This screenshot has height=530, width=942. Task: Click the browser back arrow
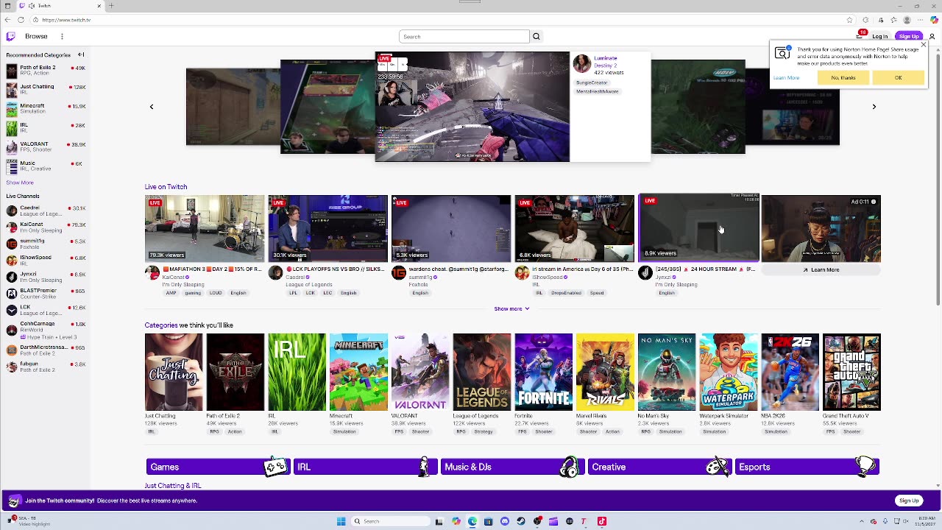(8, 20)
